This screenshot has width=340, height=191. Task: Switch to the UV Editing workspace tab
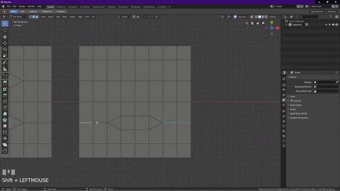pyautogui.click(x=85, y=7)
